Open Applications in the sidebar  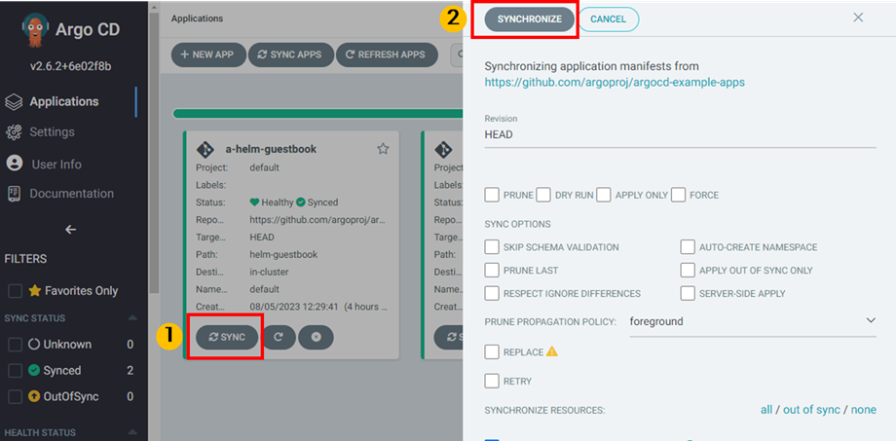point(64,101)
